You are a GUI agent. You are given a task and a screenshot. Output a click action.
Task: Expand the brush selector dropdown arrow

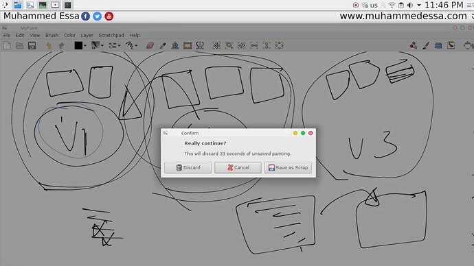point(102,46)
